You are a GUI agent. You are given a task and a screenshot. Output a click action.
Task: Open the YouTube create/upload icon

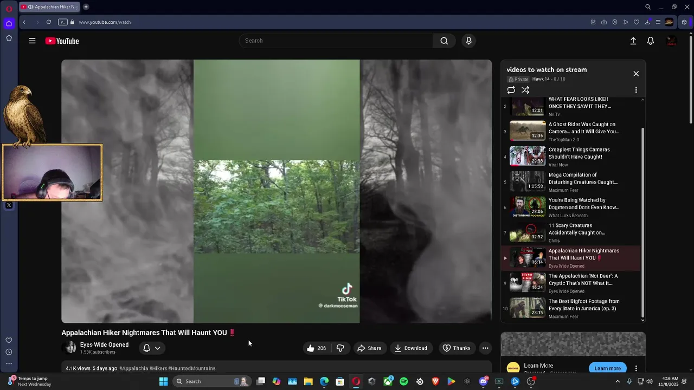[x=633, y=41]
